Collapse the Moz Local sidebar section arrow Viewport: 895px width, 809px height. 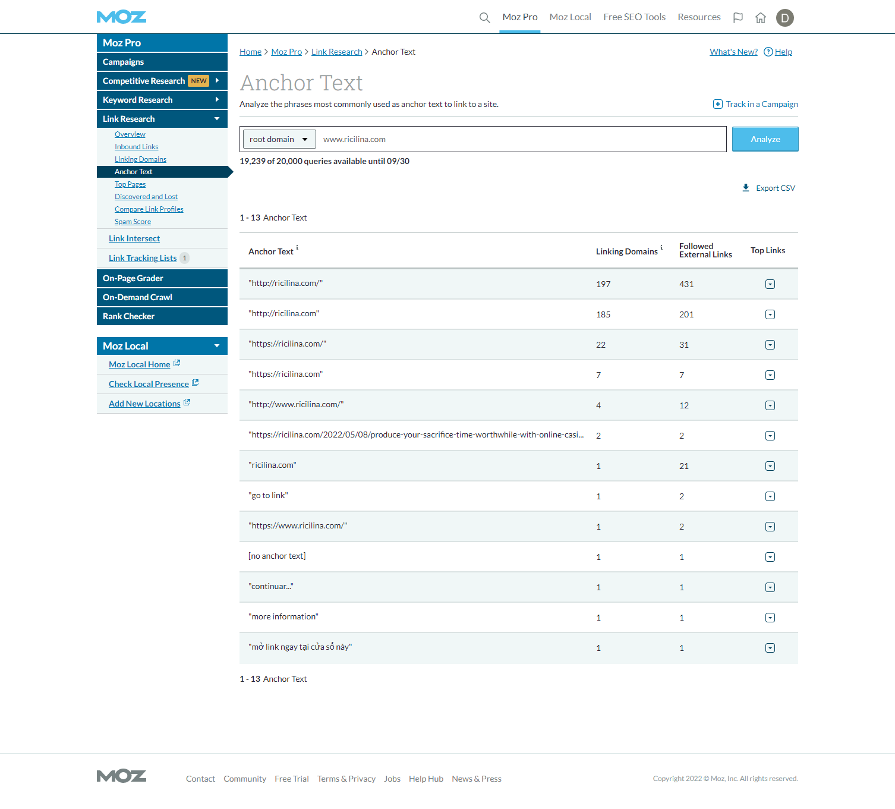point(217,346)
